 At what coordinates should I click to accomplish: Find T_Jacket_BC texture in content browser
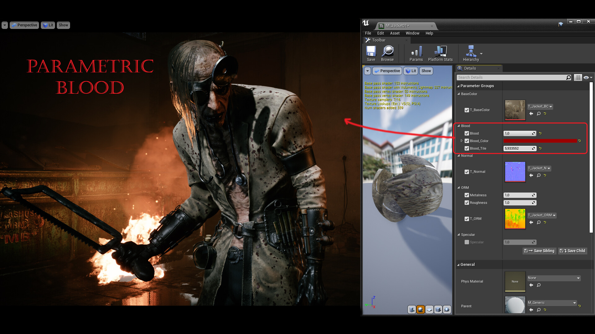click(539, 114)
